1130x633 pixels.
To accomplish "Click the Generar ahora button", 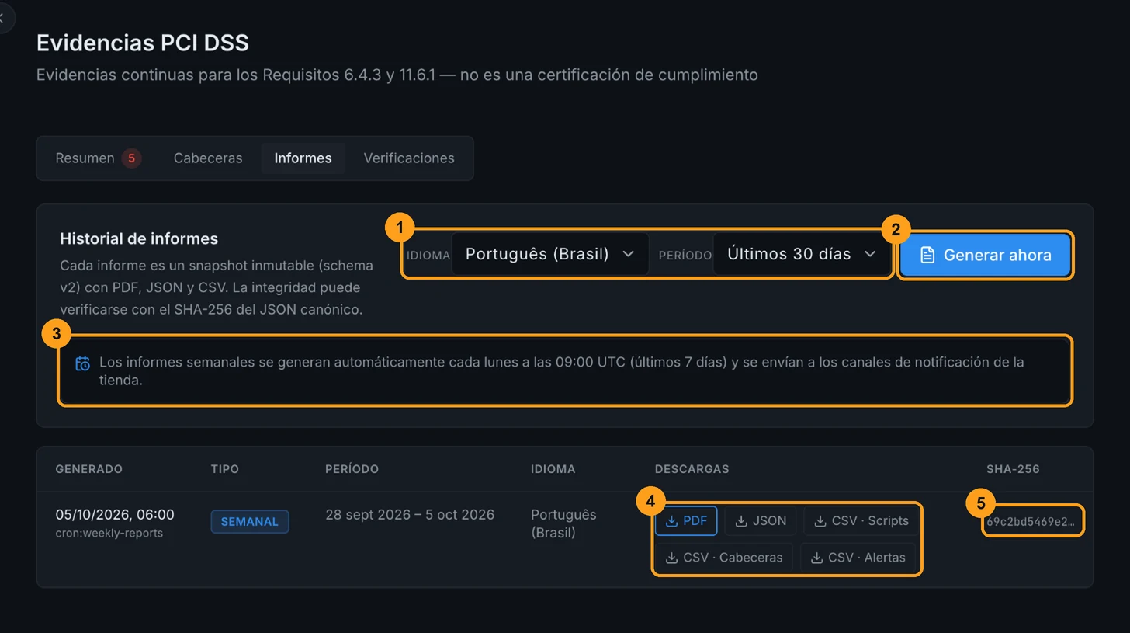I will point(986,255).
